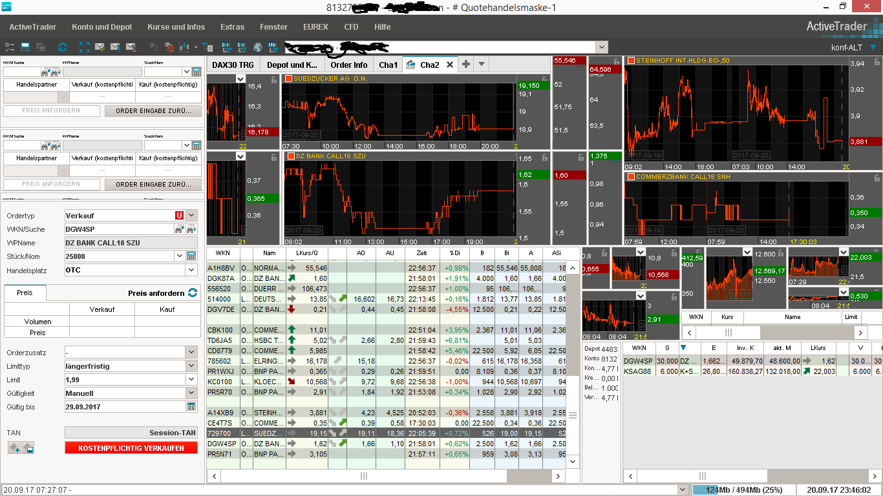Toggle the lock on the COMMERZBANK CALL18 chart
The width and height of the screenshot is (883, 496).
pyautogui.click(x=876, y=177)
